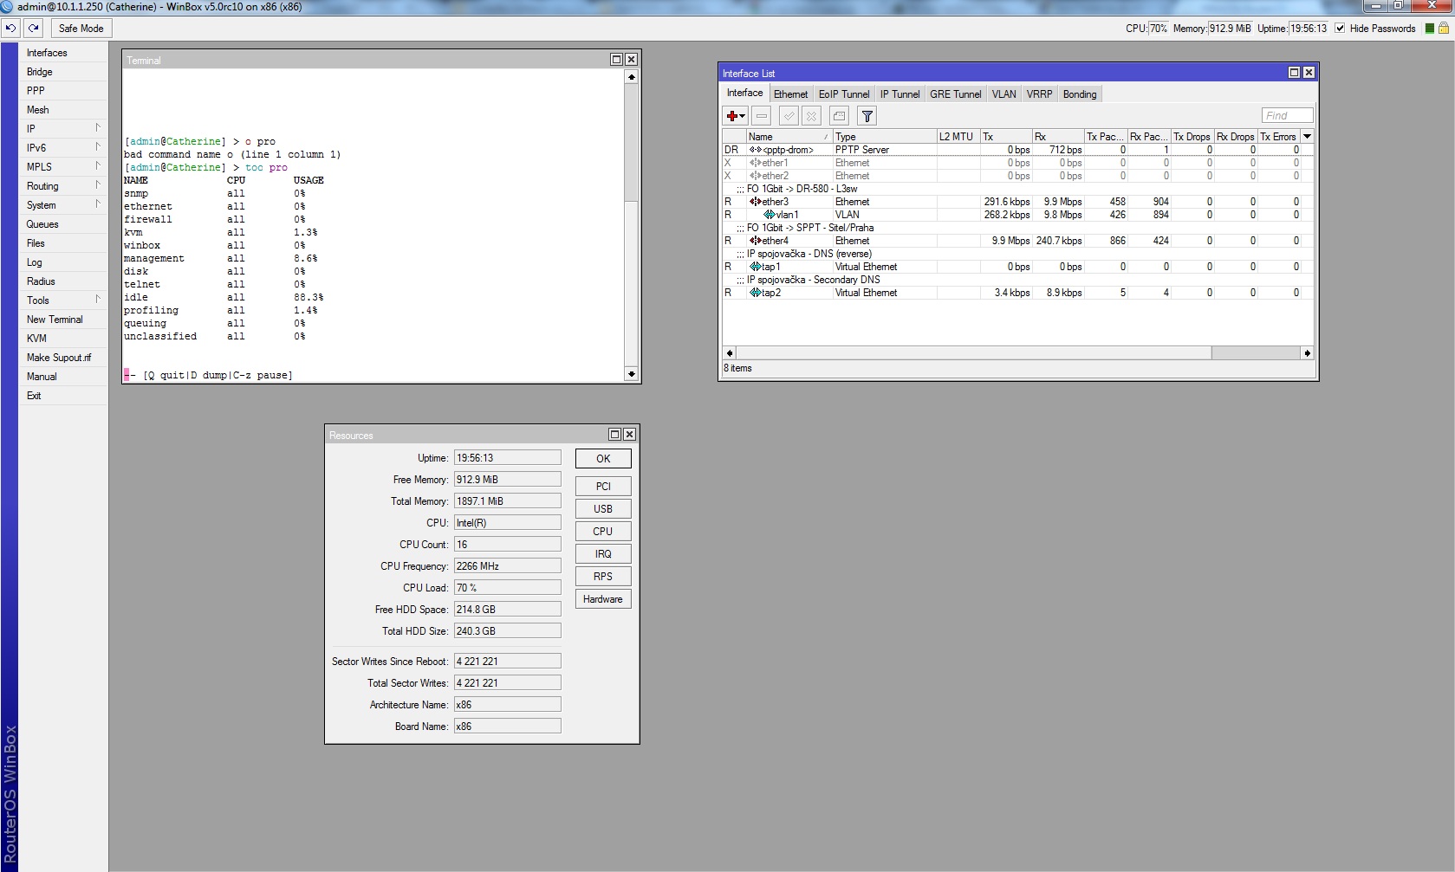
Task: Click the Find field in Interface List
Action: pyautogui.click(x=1287, y=116)
